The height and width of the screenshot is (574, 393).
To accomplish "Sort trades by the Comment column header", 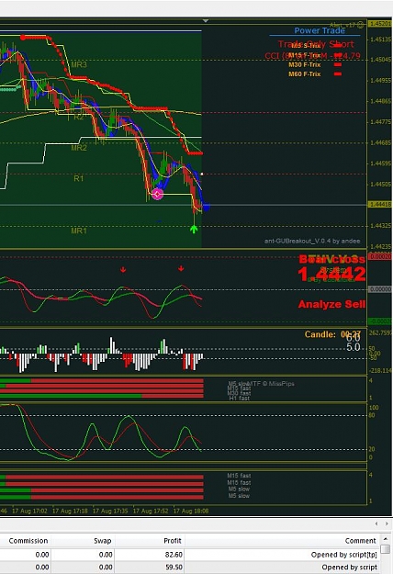I will click(x=361, y=541).
